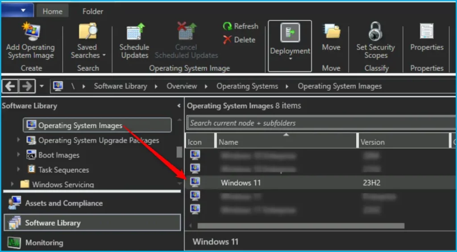The image size is (457, 252).
Task: Open navigation history dropdown arrow
Action: 42,86
